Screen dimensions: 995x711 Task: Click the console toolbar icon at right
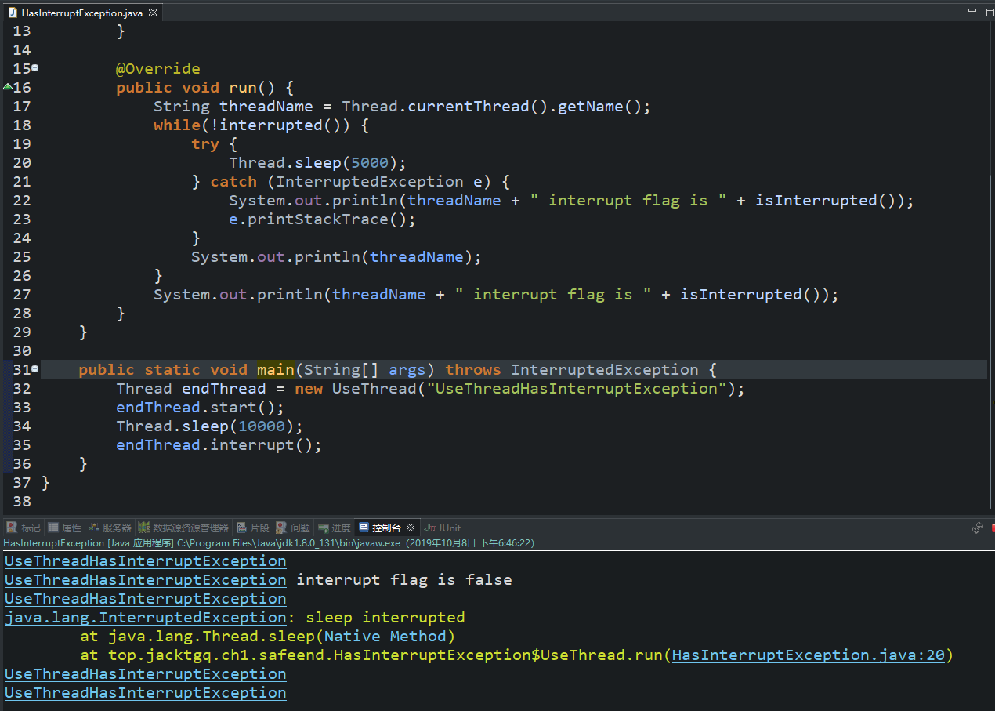[x=978, y=528]
